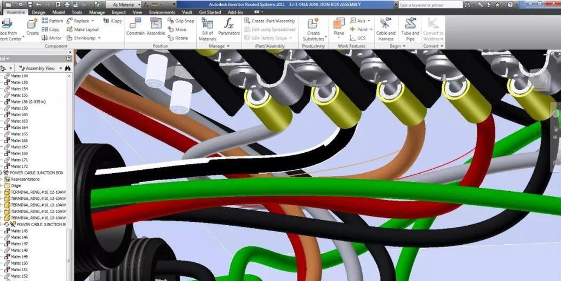
Task: Open the Environments ribbon tab
Action: [162, 12]
